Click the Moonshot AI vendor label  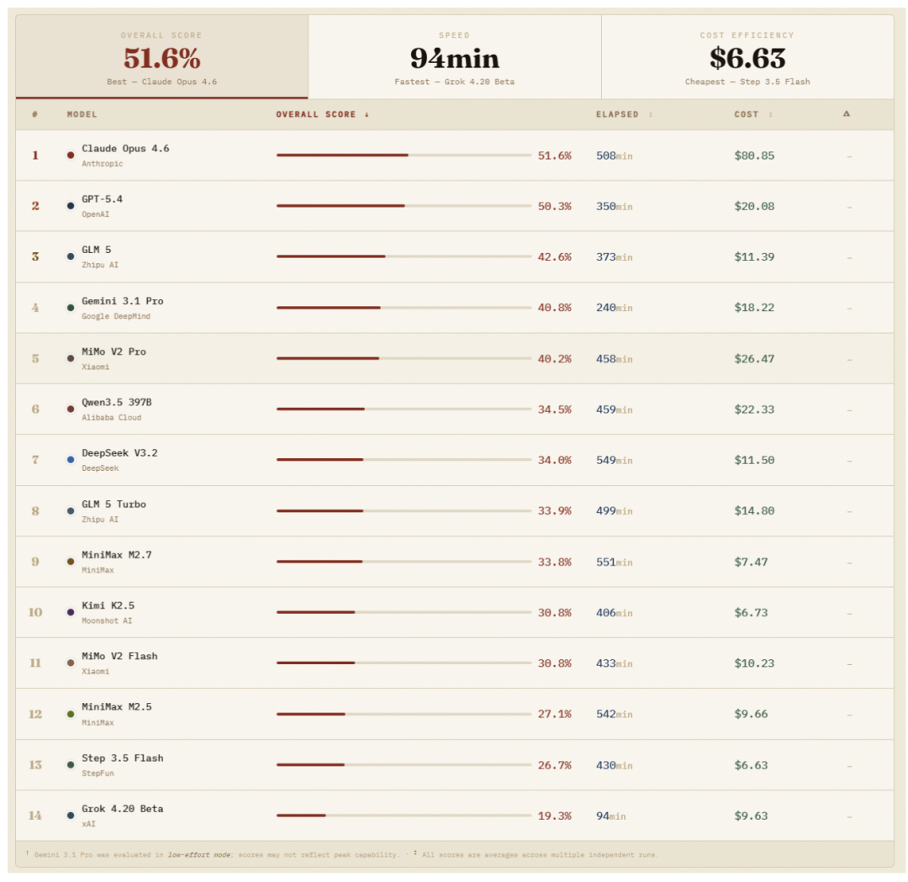[107, 621]
